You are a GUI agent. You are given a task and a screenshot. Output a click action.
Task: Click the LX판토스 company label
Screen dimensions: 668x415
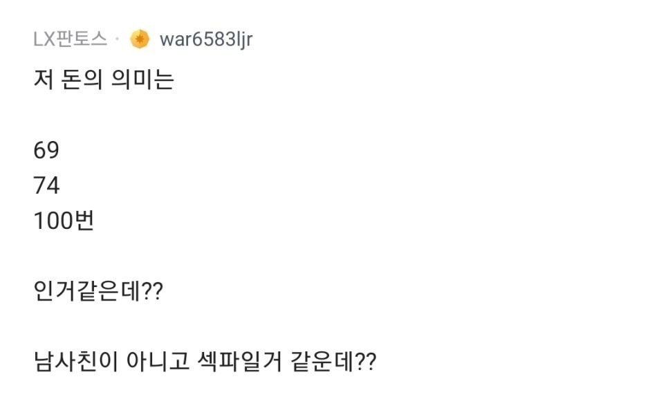point(70,39)
